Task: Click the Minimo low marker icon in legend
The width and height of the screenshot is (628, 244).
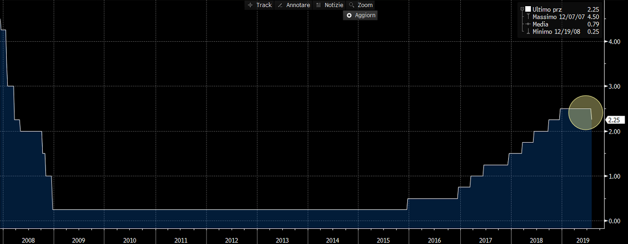Action: (x=528, y=31)
